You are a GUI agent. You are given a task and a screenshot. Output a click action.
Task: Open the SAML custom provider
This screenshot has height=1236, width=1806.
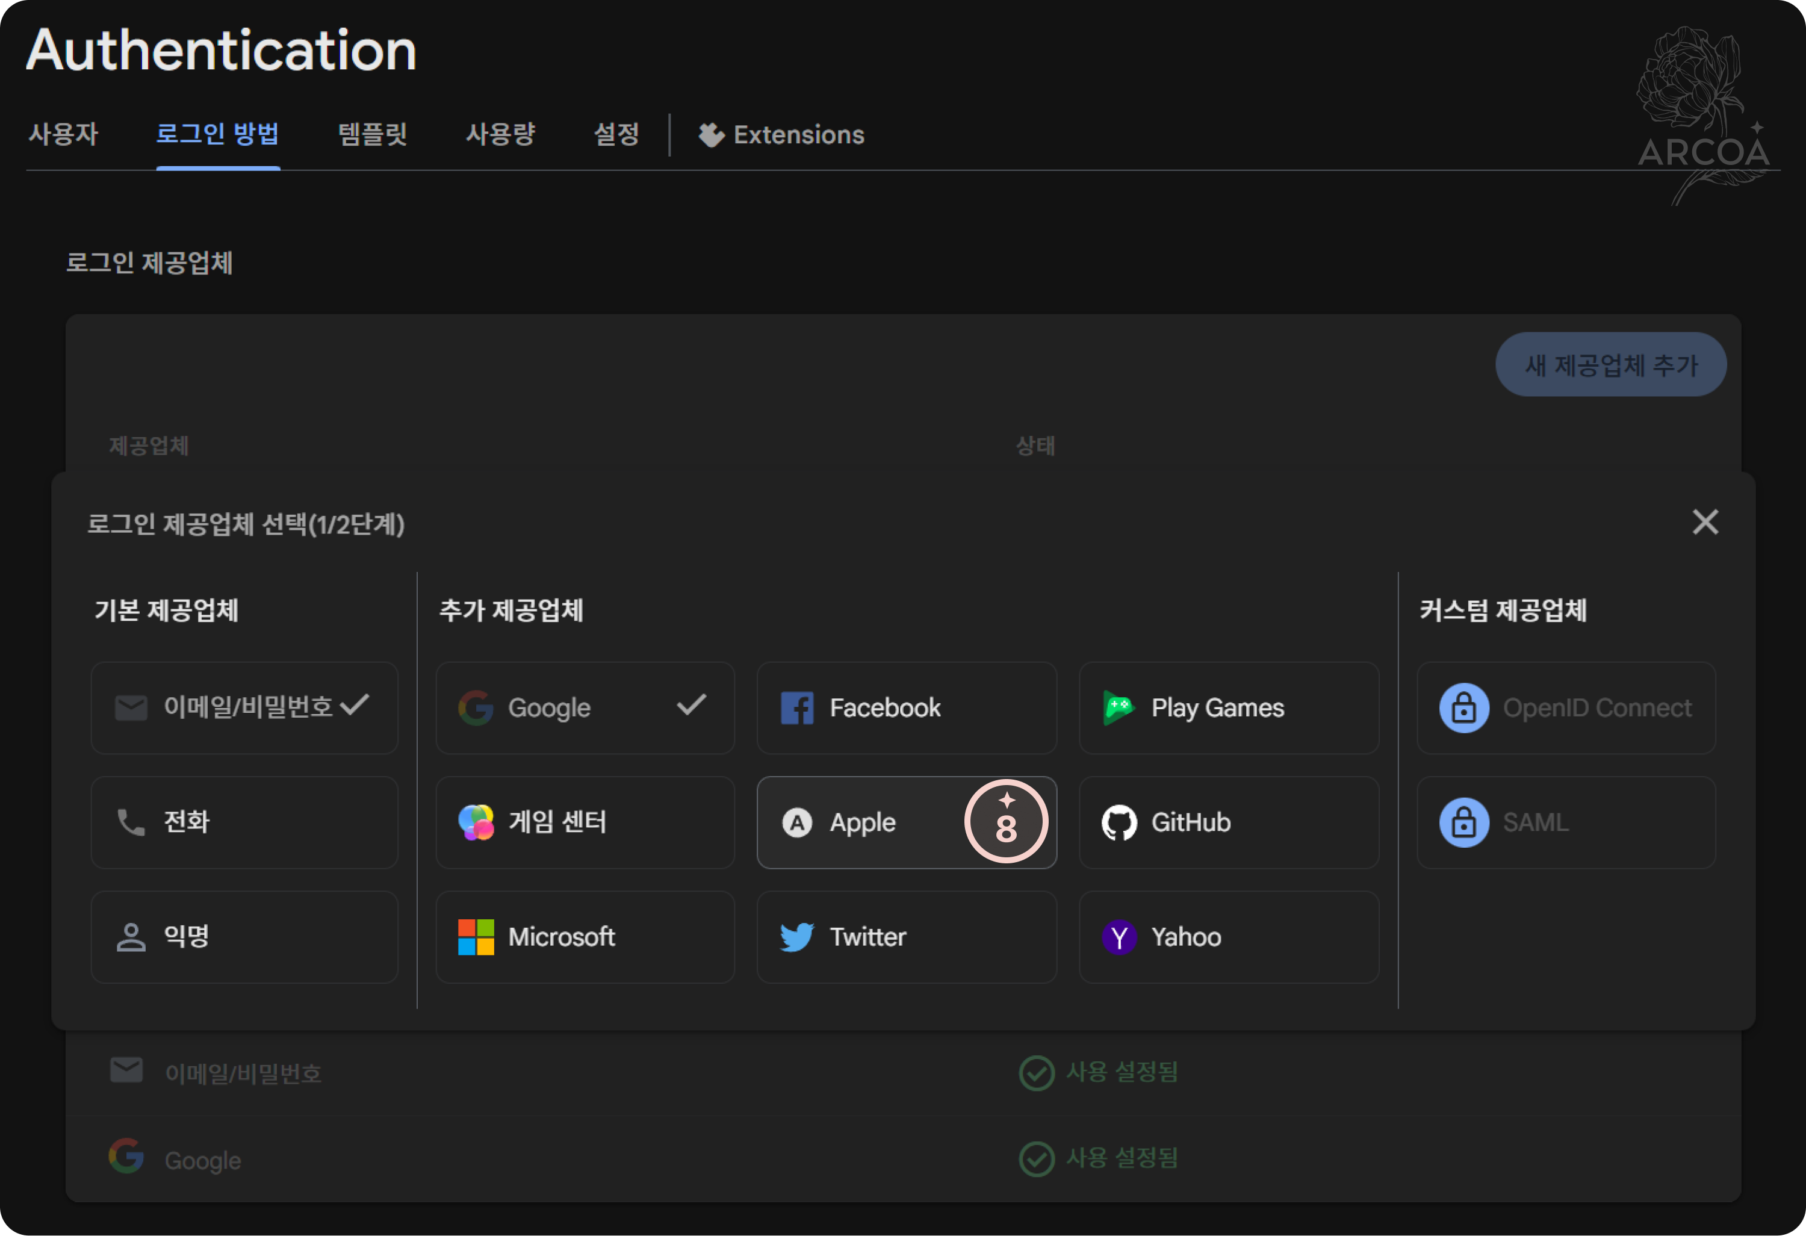(x=1565, y=822)
